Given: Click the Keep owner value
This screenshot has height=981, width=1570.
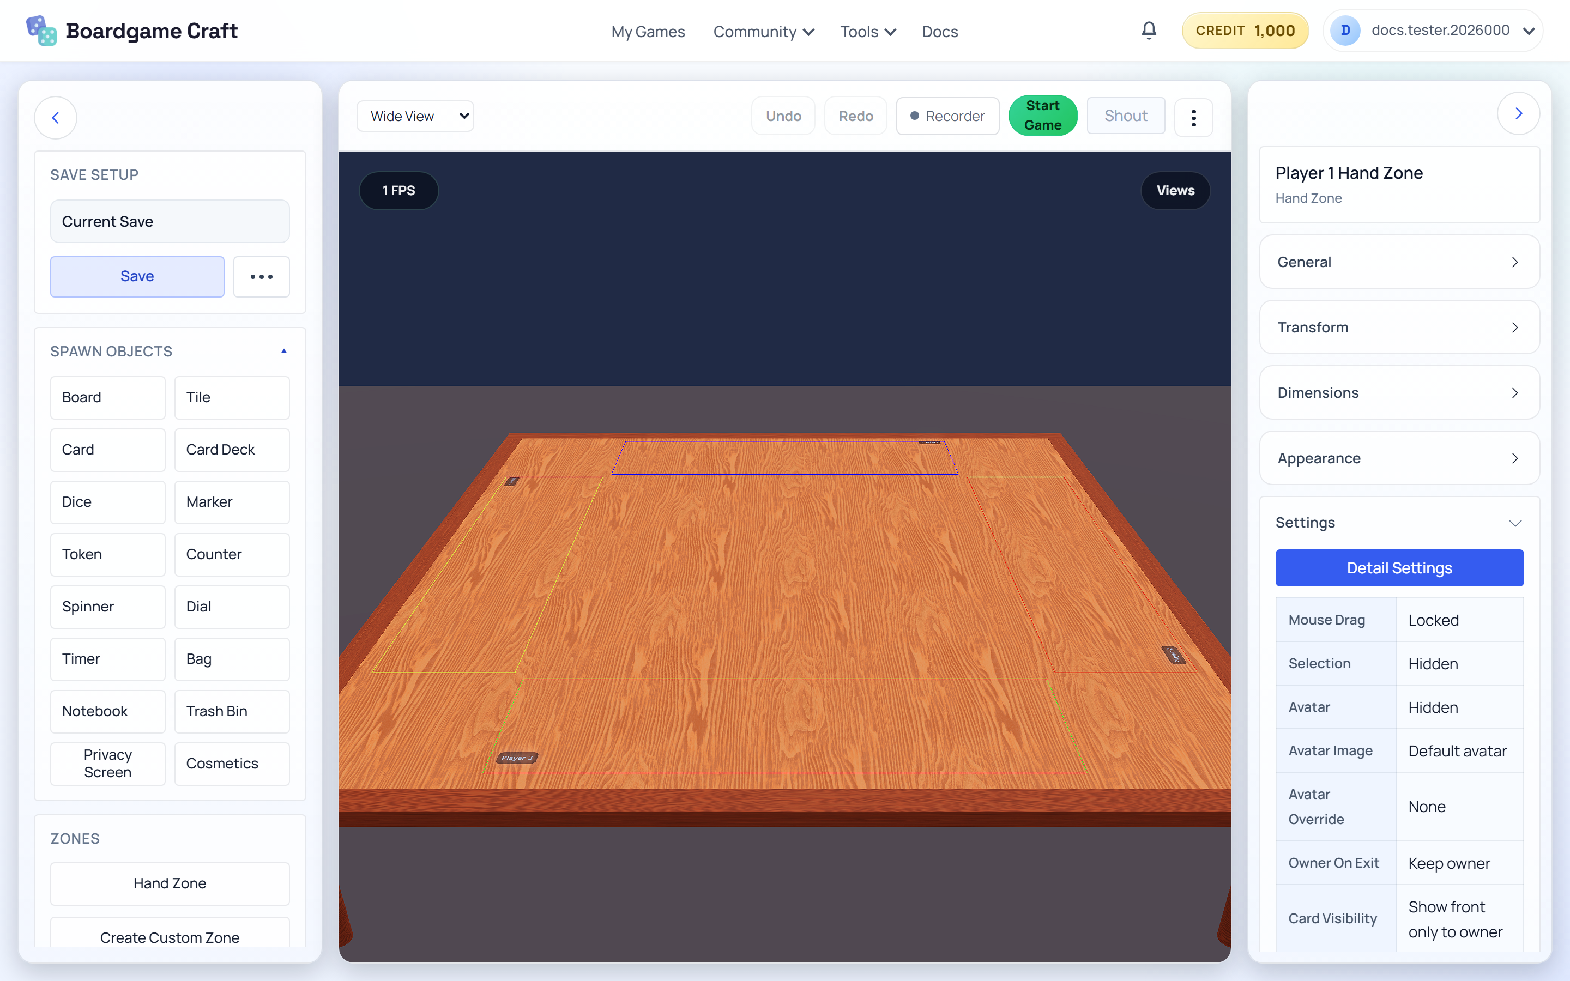Looking at the screenshot, I should coord(1459,864).
